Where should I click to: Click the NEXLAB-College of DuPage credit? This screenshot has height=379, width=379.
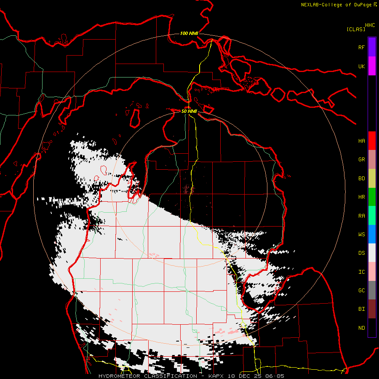point(336,5)
